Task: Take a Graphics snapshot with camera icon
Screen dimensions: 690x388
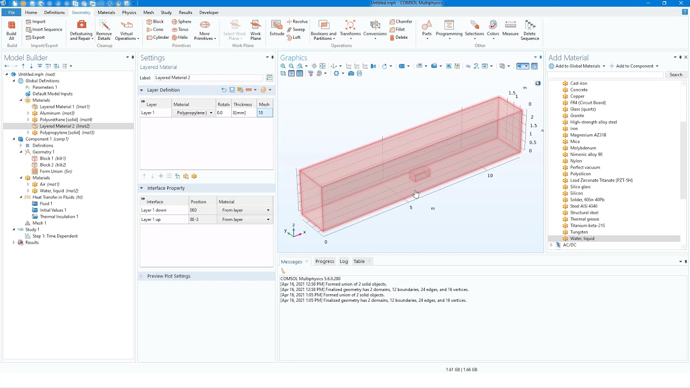Action: (x=351, y=73)
